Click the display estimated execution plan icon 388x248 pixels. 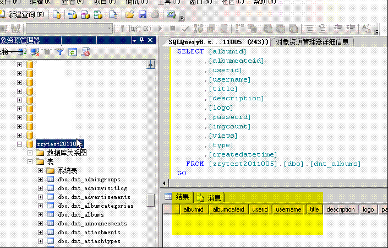(x=198, y=29)
